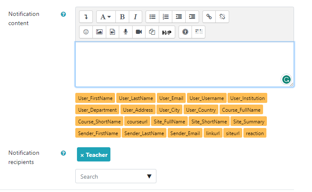Image resolution: width=312 pixels, height=192 pixels.
Task: Insert H5P content
Action: 166,32
